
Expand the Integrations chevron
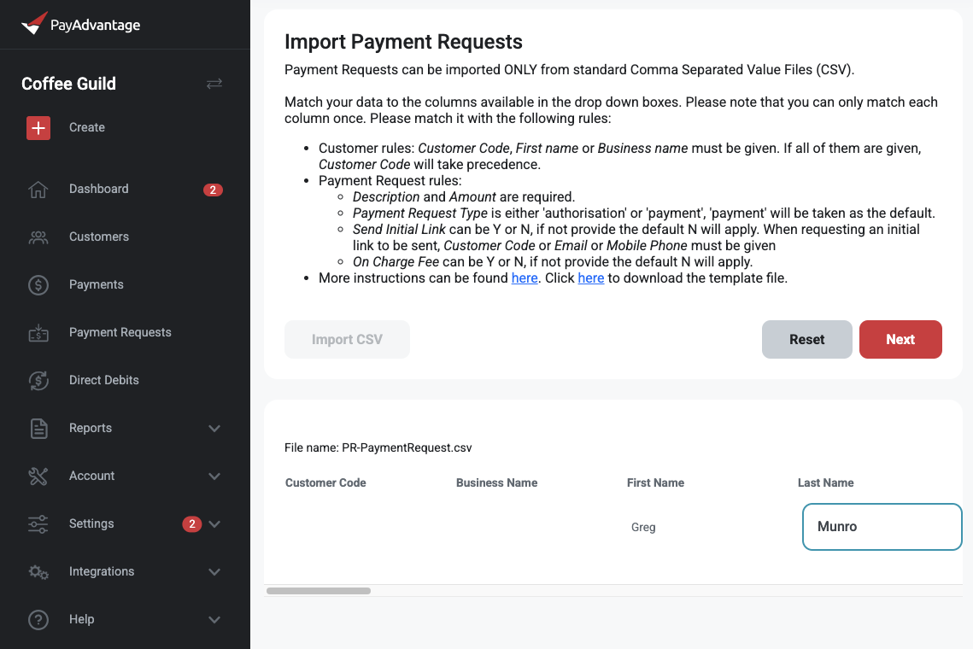click(214, 572)
